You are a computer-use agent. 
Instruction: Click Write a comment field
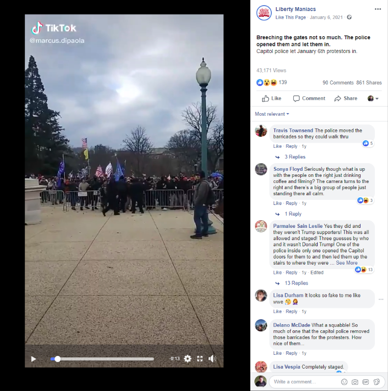click(305, 382)
